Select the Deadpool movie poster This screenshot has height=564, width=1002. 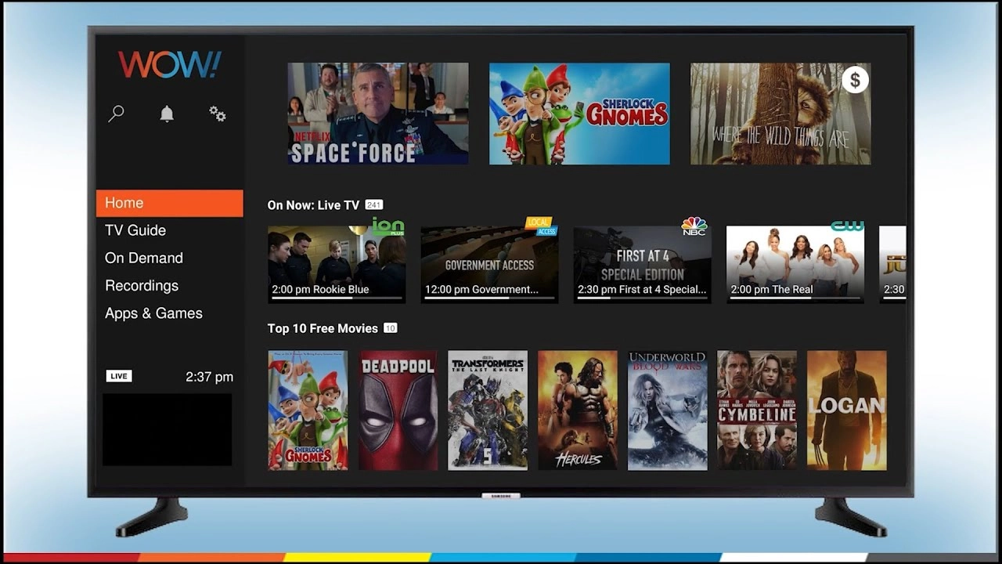(398, 410)
